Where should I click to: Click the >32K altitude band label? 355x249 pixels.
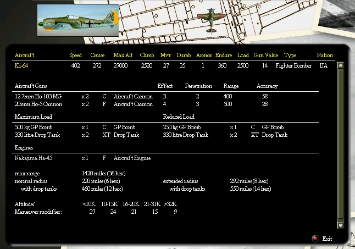click(170, 204)
